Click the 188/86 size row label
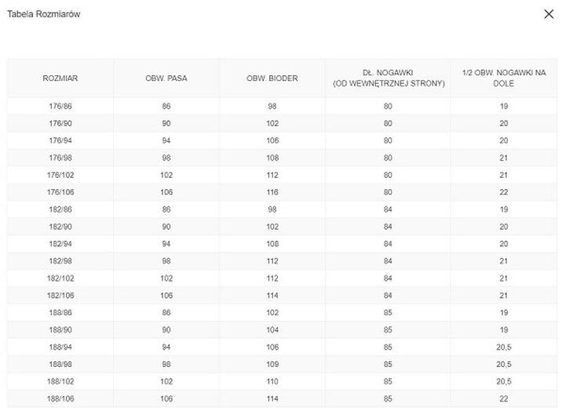 60,313
